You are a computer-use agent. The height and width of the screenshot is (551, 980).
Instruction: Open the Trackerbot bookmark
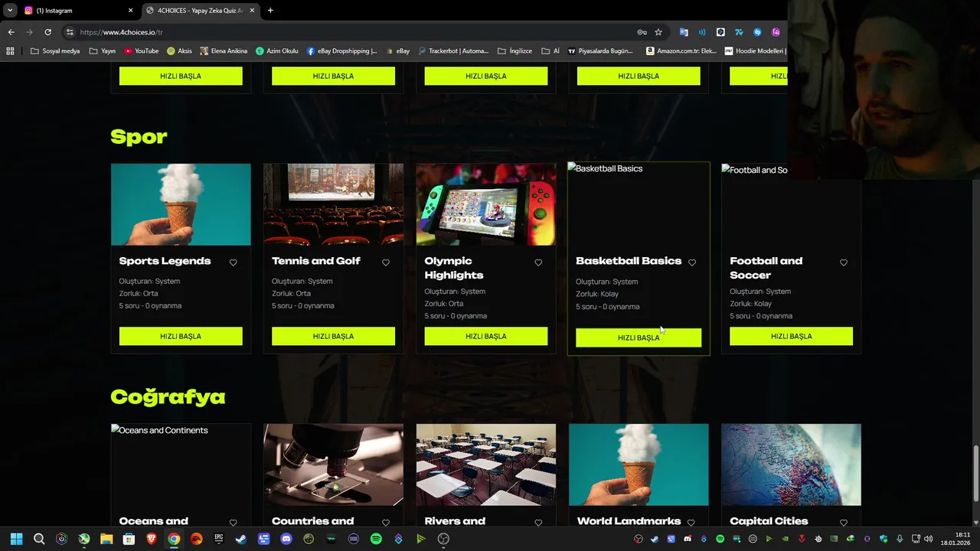tap(452, 51)
